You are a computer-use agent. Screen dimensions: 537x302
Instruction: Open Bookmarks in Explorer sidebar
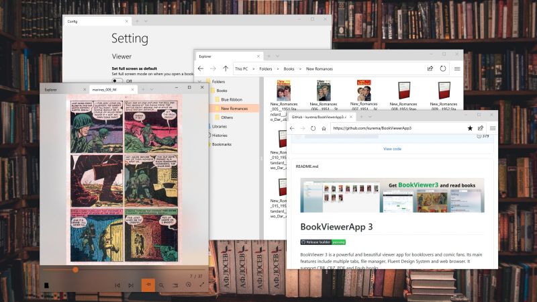(222, 144)
